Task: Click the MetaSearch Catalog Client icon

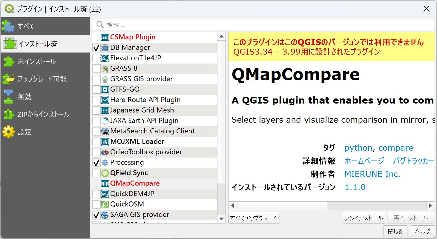Action: click(x=105, y=131)
